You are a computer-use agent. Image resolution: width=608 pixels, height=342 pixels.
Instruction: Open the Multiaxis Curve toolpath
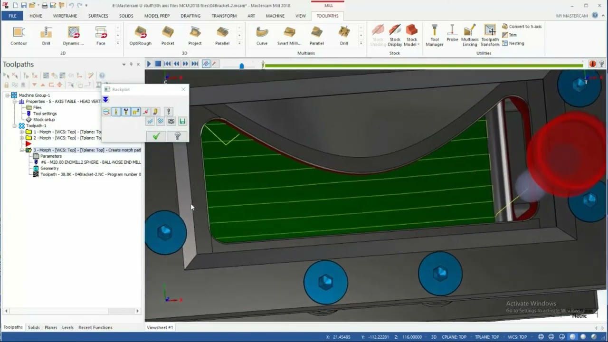click(x=262, y=36)
